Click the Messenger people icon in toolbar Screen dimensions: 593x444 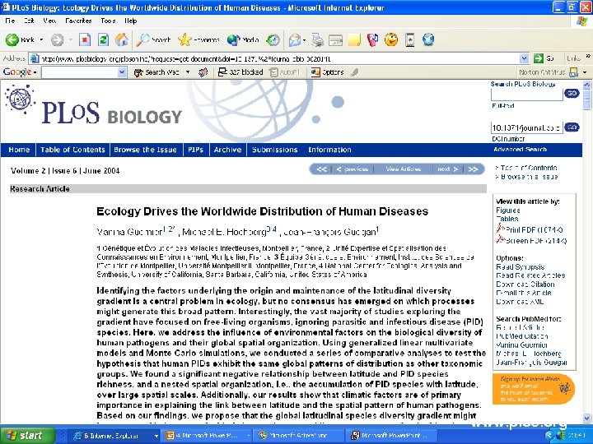point(372,39)
